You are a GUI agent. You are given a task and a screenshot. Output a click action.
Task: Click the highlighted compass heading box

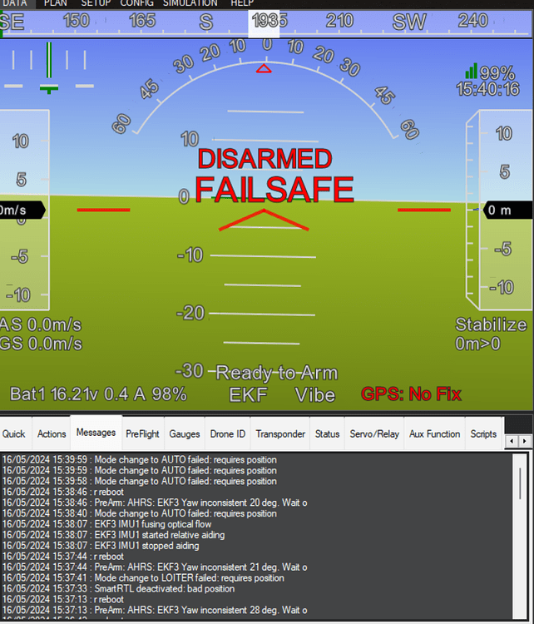[264, 23]
